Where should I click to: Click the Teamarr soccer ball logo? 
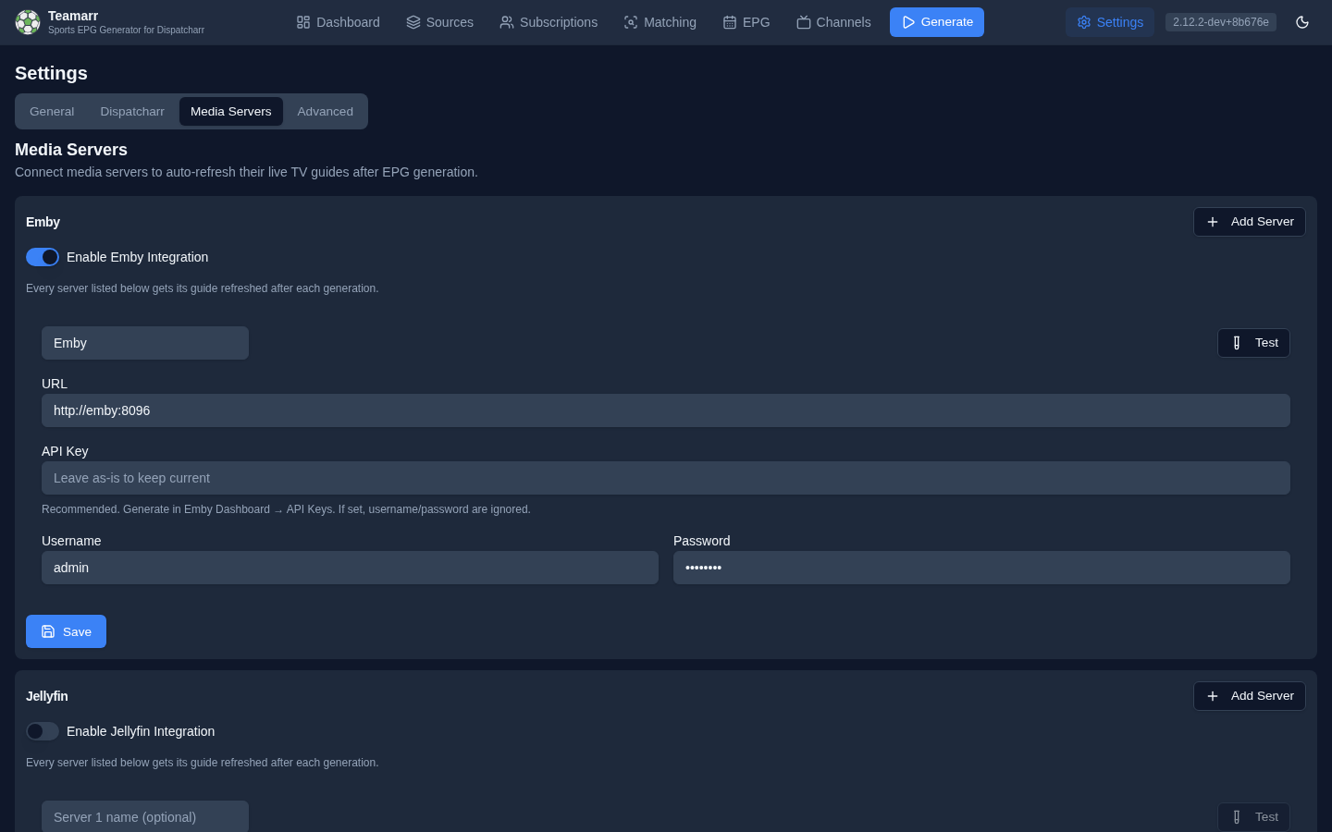(28, 22)
